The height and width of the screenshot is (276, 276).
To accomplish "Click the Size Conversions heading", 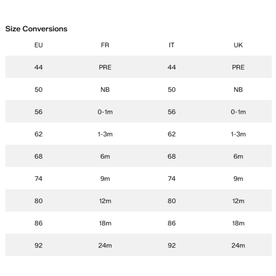I will (x=36, y=29).
